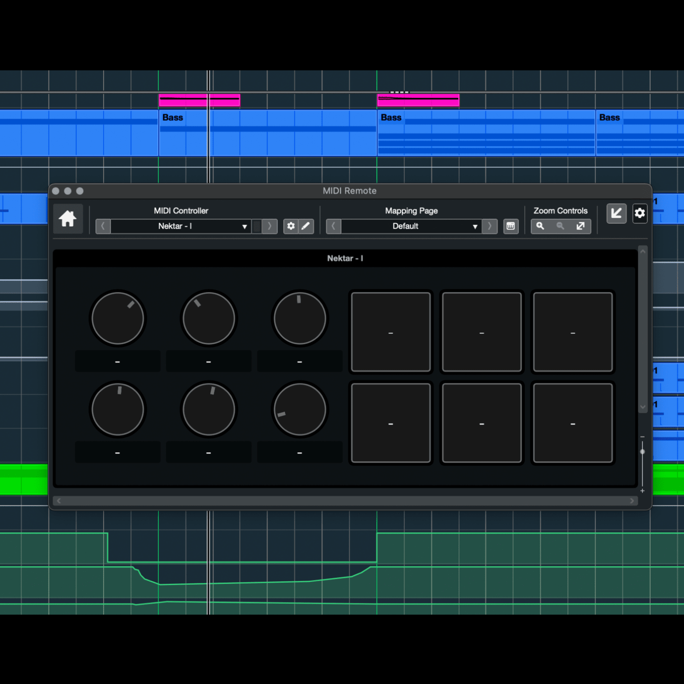Zoom in on controller surface
This screenshot has width=684, height=684.
[x=540, y=226]
